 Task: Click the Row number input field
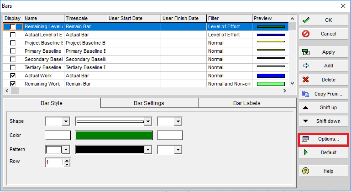54,162
